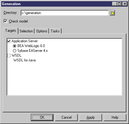Open Help for the Generation dialog

point(115,117)
